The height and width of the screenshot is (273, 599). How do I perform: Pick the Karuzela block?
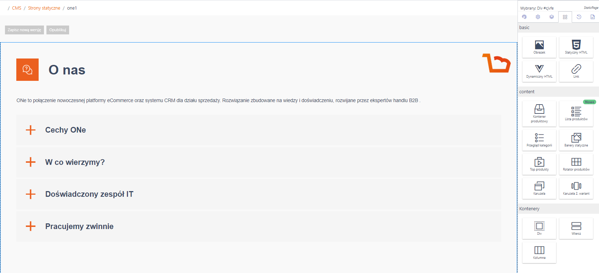pos(539,188)
